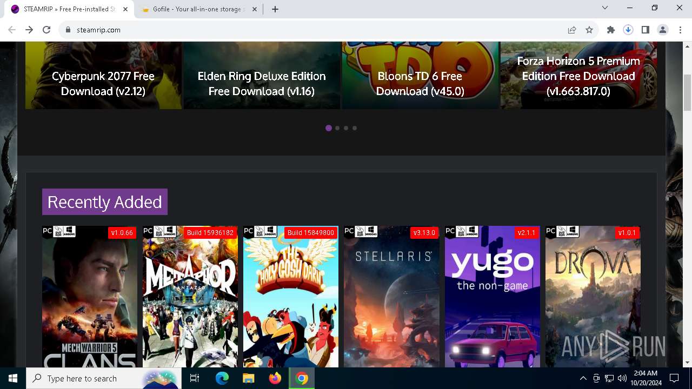The image size is (692, 389).
Task: Open the Chrome profile avatar
Action: point(663,30)
